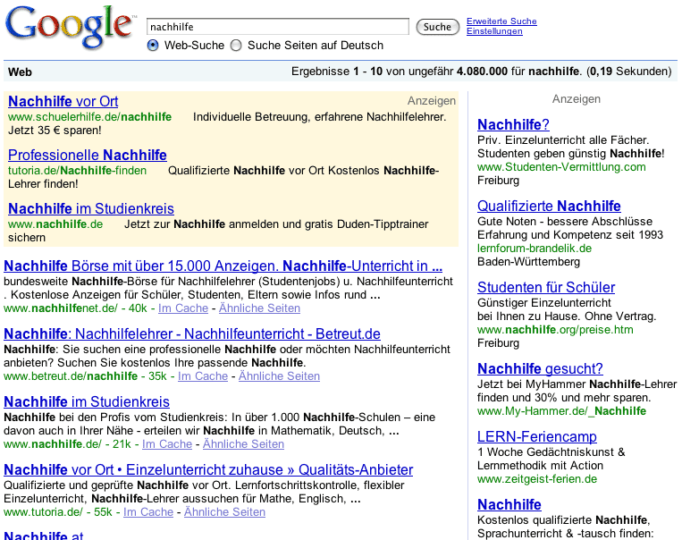Open Studenten für Schüler sidebar ad
The height and width of the screenshot is (540, 682).
tap(546, 287)
